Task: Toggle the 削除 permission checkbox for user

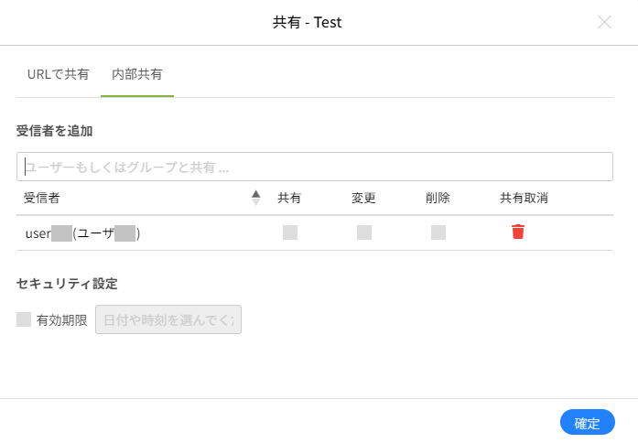Action: click(x=438, y=232)
